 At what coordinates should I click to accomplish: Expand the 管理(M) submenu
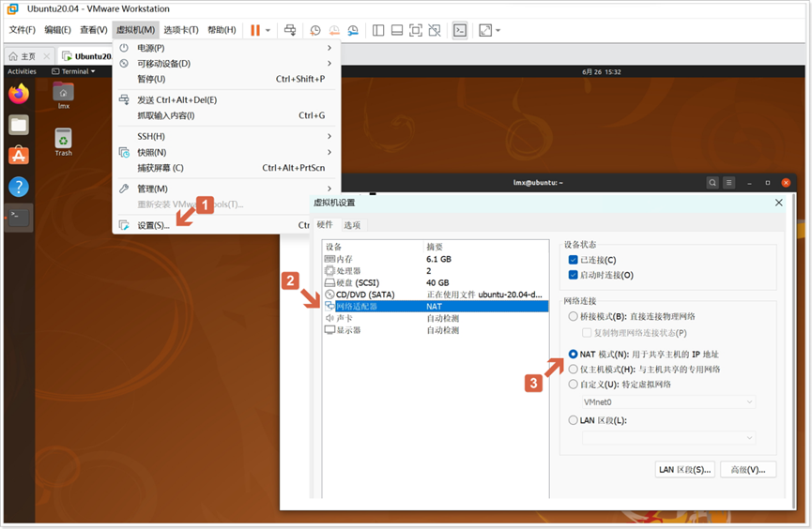226,189
